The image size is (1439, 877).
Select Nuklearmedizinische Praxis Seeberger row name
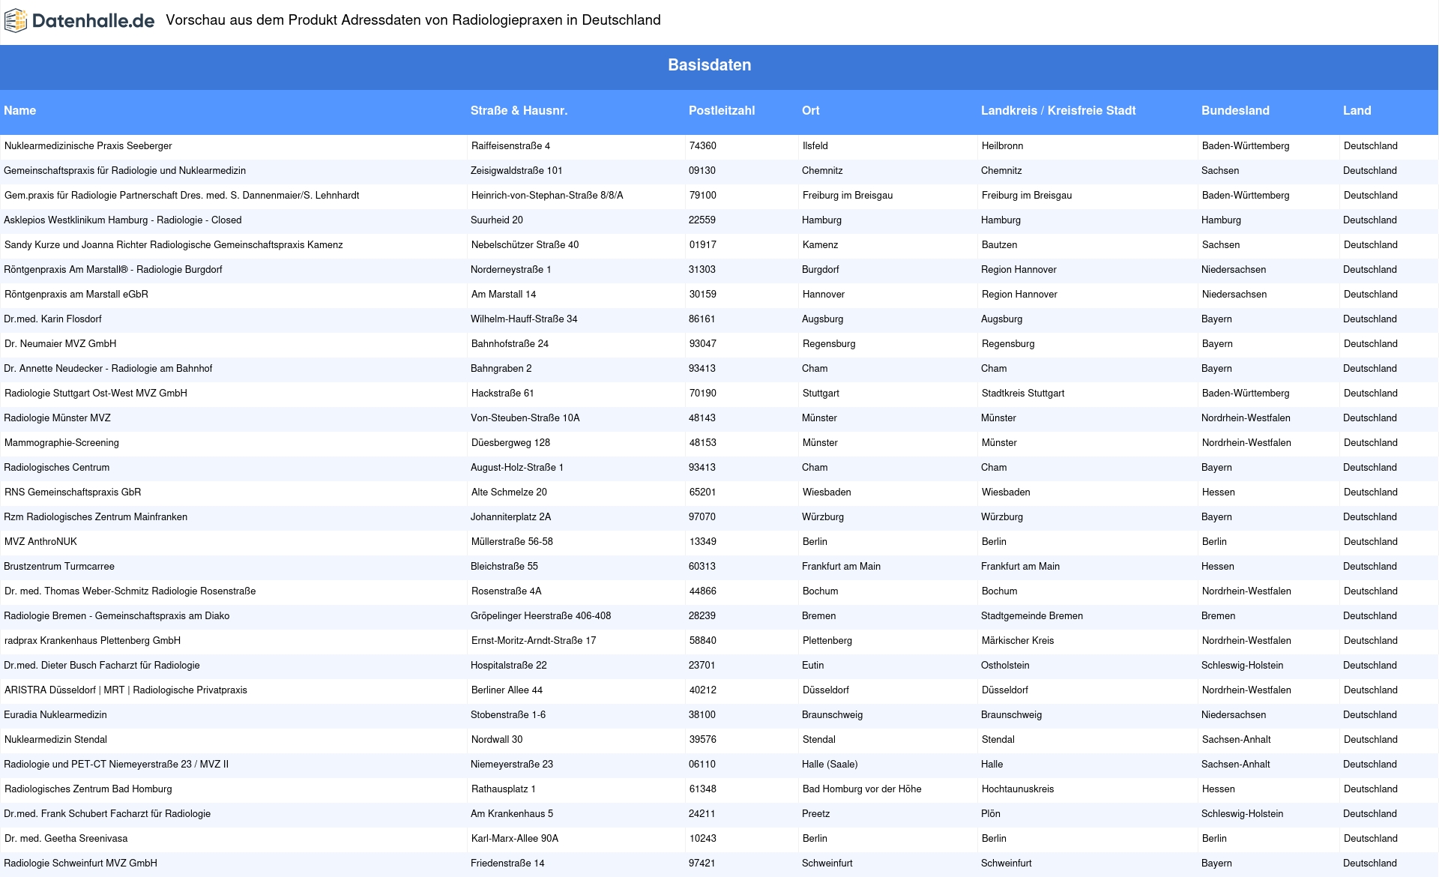pos(88,146)
